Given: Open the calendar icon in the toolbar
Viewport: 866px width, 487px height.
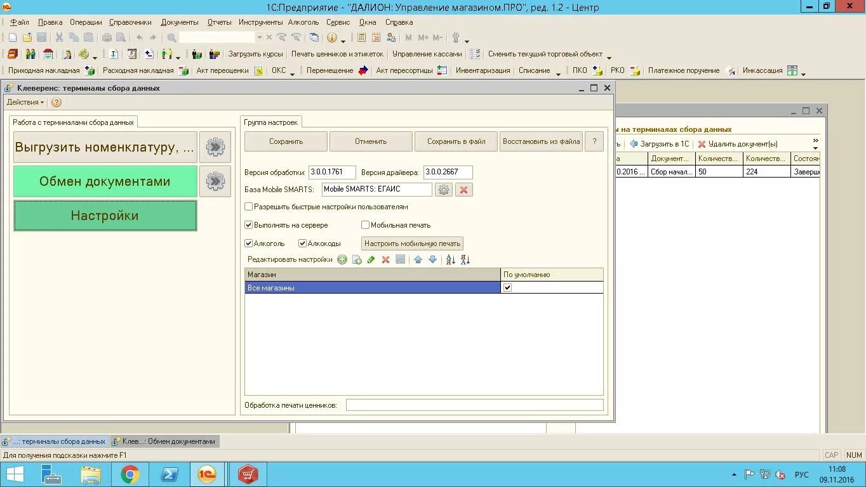Looking at the screenshot, I should 376,37.
